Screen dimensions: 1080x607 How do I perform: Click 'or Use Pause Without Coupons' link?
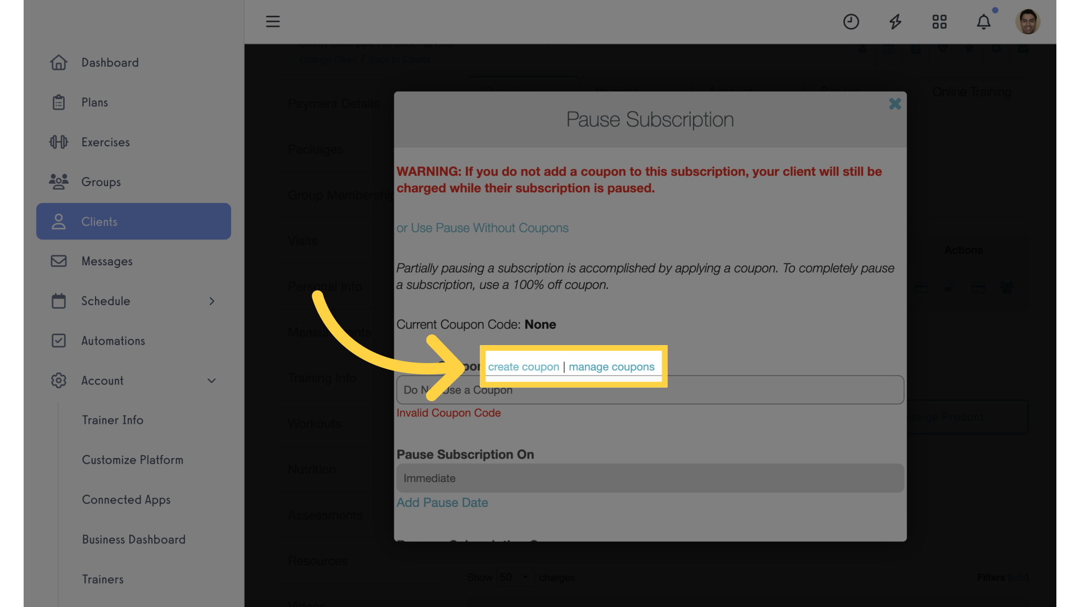coord(482,228)
